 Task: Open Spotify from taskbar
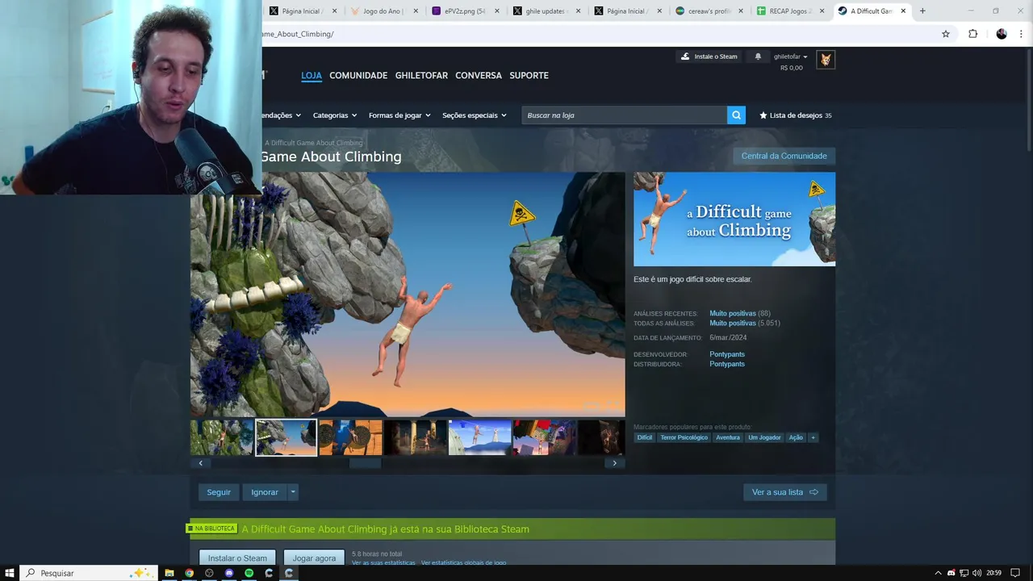pyautogui.click(x=249, y=573)
